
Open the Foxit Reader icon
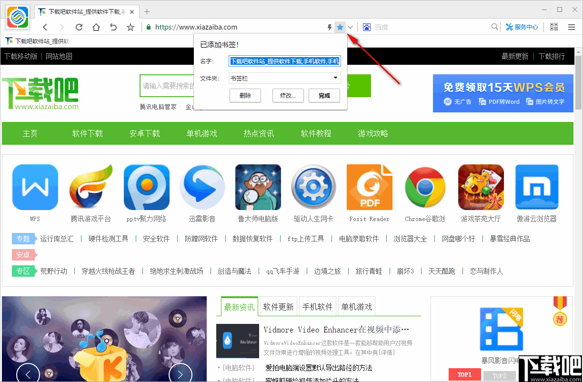(370, 187)
